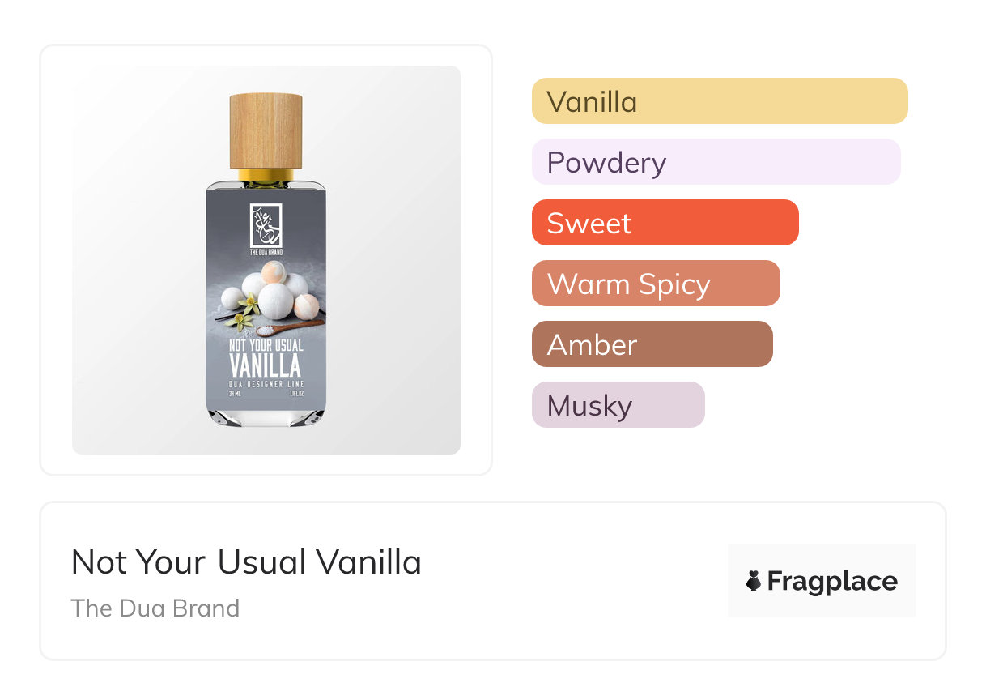The width and height of the screenshot is (986, 700).
Task: Select the Powdery accord bar
Action: point(716,162)
